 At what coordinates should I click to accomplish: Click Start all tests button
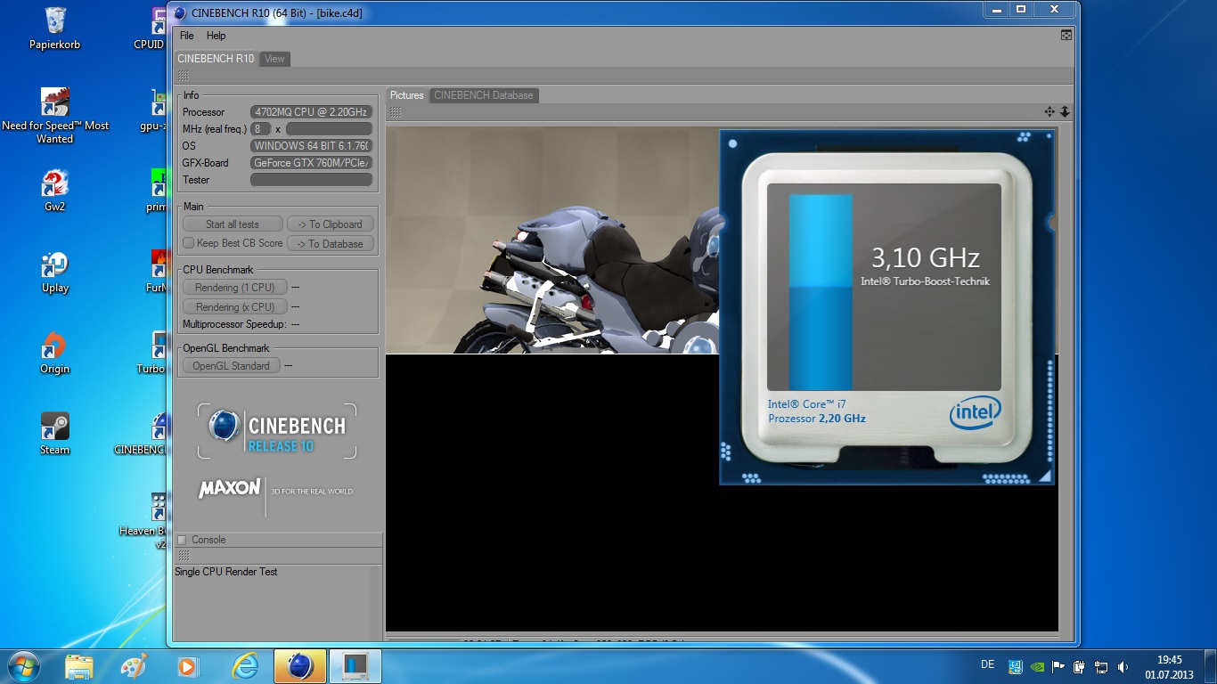tap(233, 224)
